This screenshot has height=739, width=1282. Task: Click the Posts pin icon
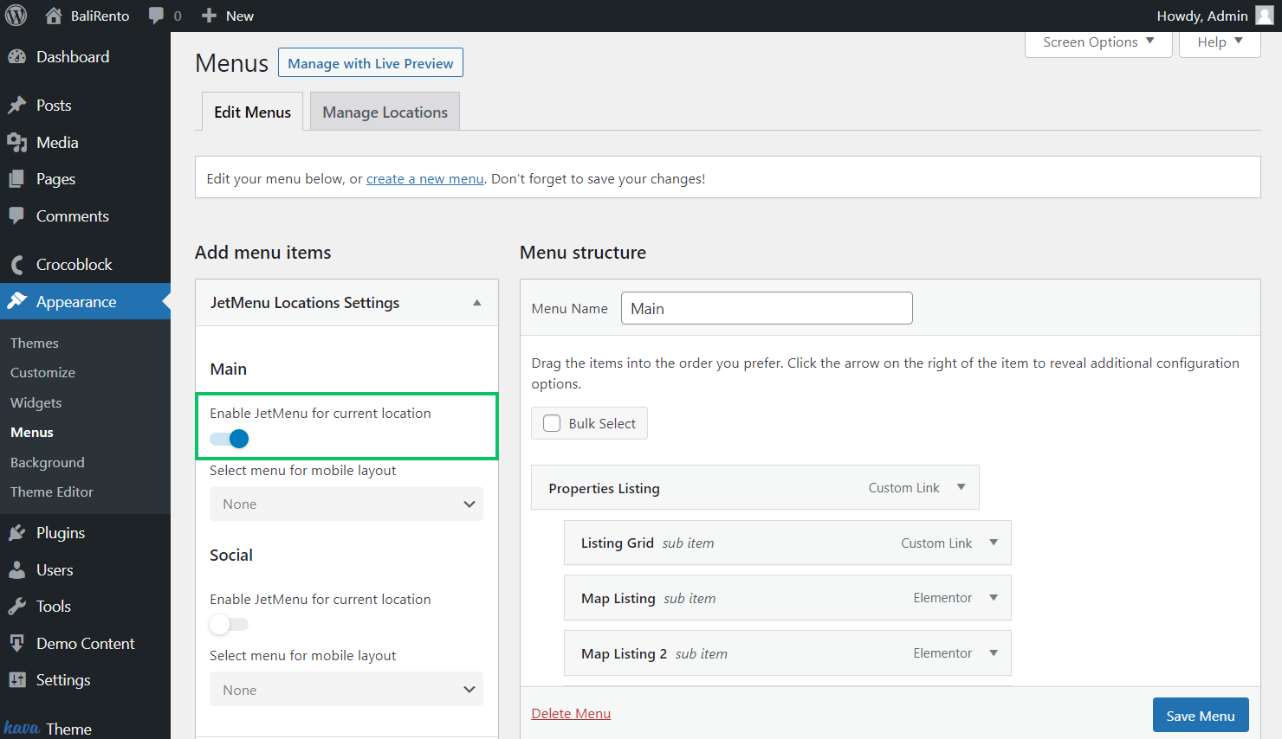click(17, 105)
